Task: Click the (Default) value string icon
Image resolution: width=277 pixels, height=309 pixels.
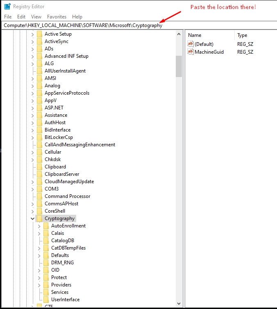Action: point(191,44)
